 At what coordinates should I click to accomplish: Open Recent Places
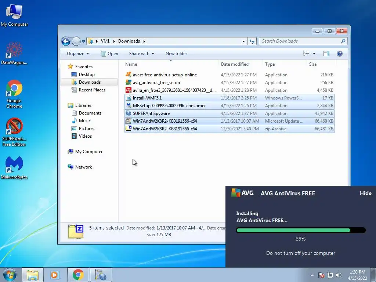point(88,90)
